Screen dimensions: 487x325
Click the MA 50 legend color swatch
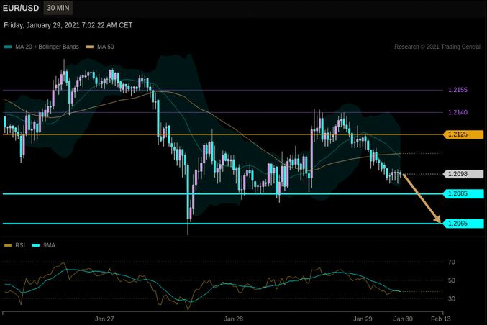click(x=90, y=47)
